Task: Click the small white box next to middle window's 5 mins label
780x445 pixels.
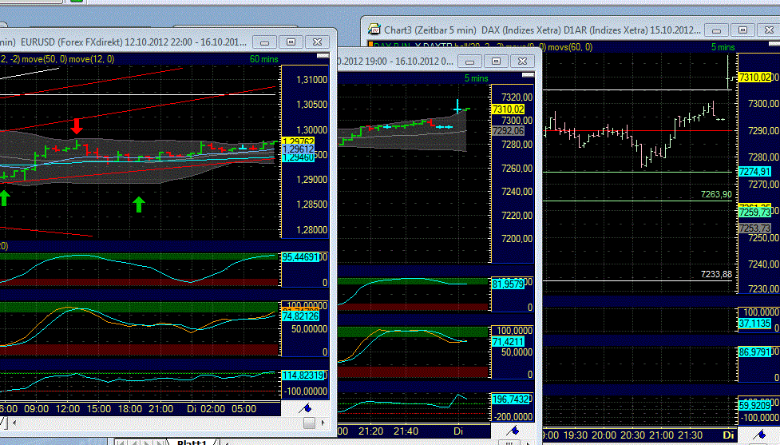Action: click(x=528, y=75)
